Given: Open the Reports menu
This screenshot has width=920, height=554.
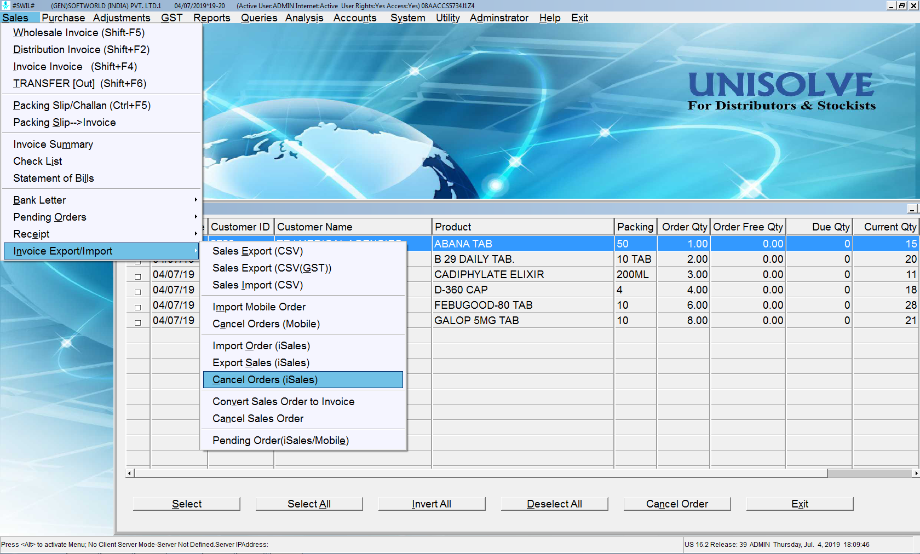Looking at the screenshot, I should pyautogui.click(x=212, y=18).
